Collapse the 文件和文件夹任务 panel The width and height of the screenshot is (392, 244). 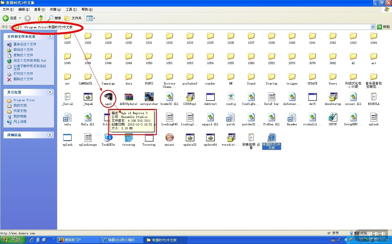pyautogui.click(x=50, y=36)
